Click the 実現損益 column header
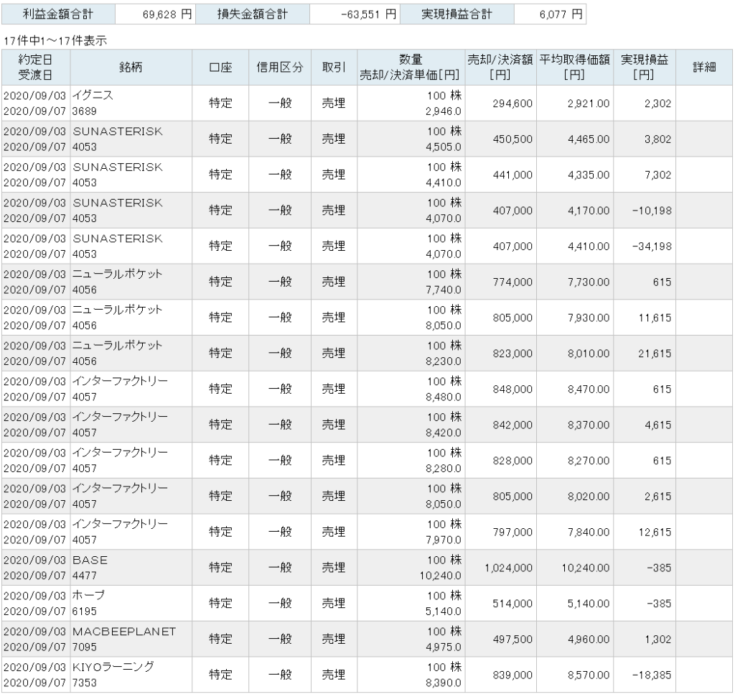Screen dimensions: 735x697 tap(645, 67)
